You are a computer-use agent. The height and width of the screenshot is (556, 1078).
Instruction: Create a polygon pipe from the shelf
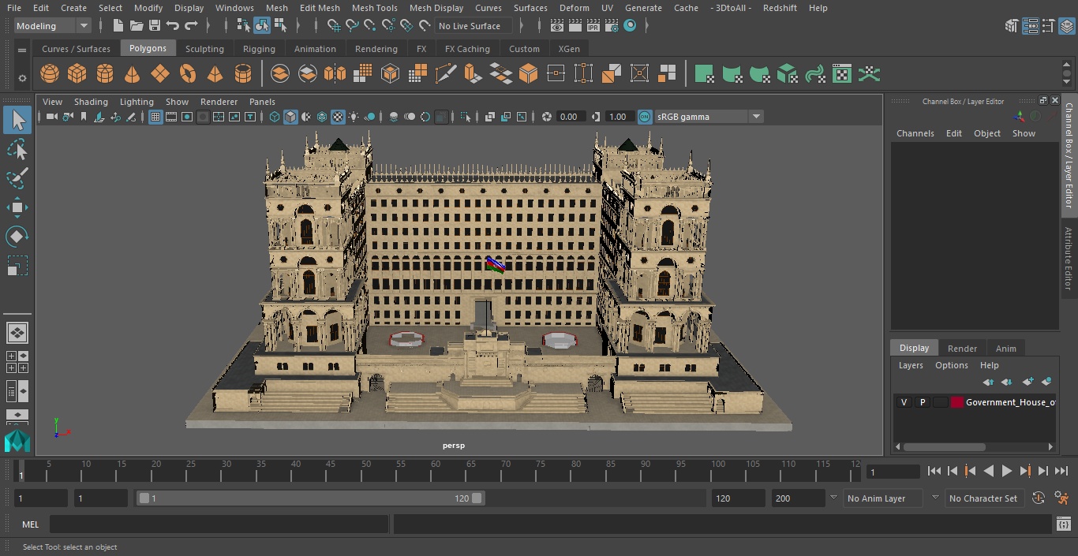point(243,74)
